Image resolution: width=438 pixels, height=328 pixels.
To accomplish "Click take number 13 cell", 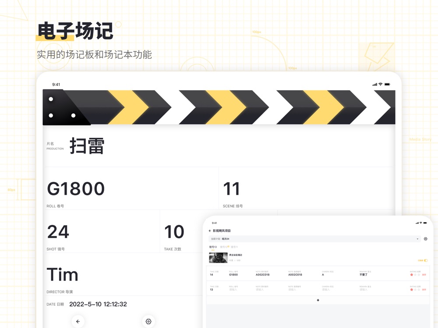I will coord(212,290).
